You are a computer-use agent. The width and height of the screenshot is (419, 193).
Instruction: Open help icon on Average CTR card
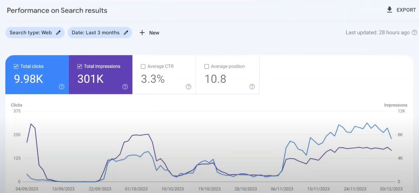[x=188, y=86]
